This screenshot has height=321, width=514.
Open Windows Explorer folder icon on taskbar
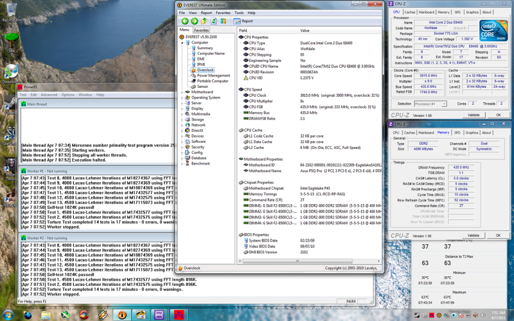(x=46, y=315)
